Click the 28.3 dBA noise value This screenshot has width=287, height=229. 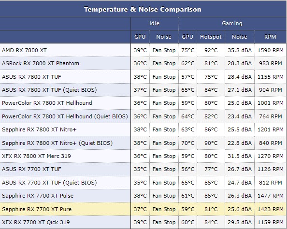pos(240,63)
